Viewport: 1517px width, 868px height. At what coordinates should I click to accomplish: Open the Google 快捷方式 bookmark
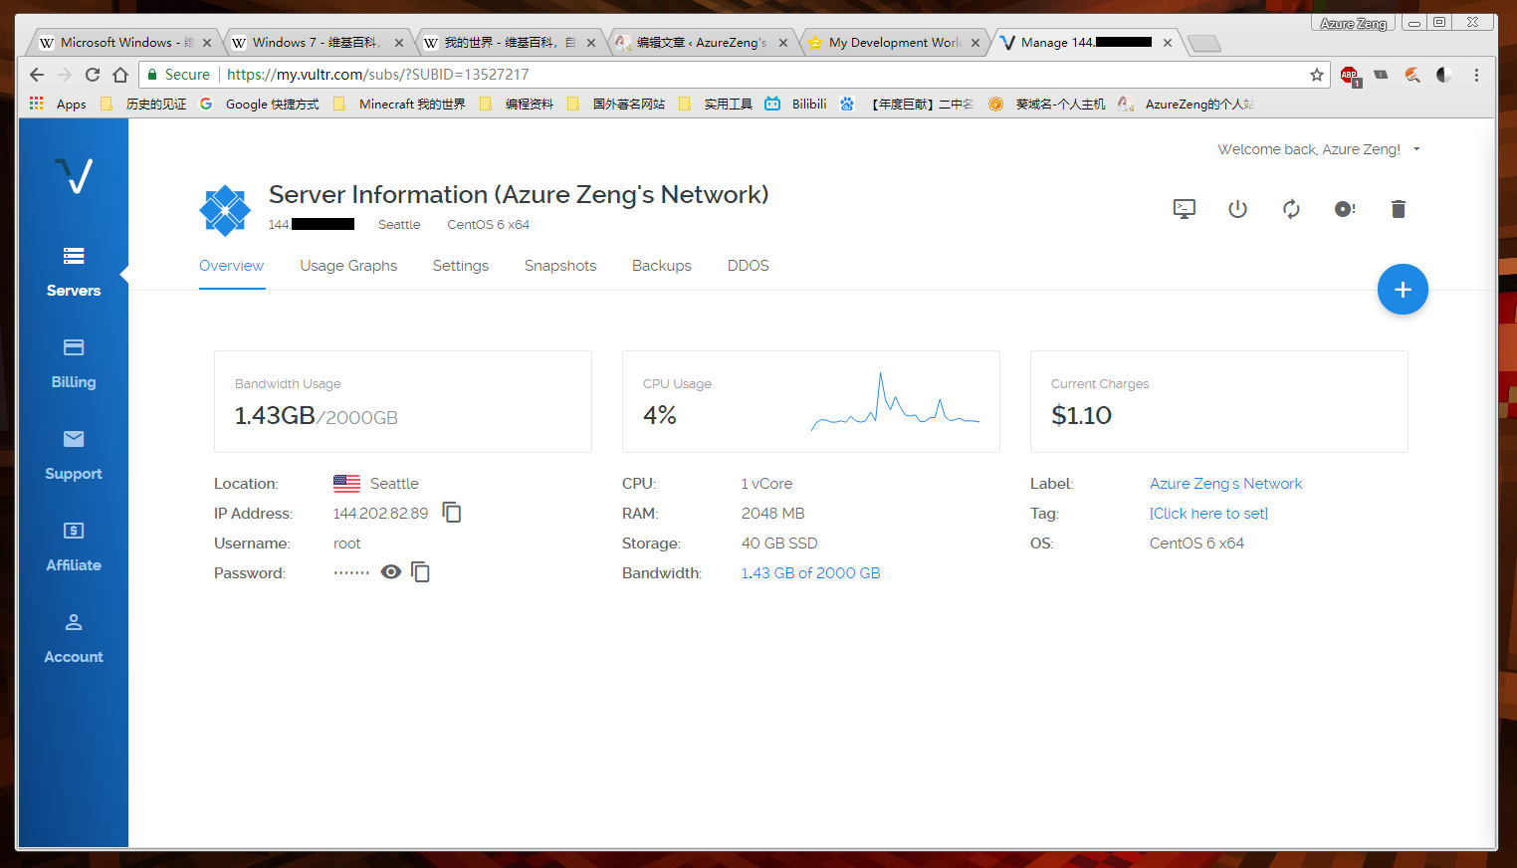point(260,104)
